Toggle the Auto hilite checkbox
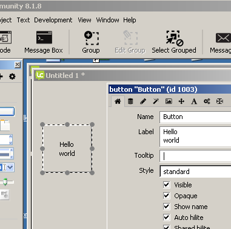231x229 pixels. tap(167, 218)
